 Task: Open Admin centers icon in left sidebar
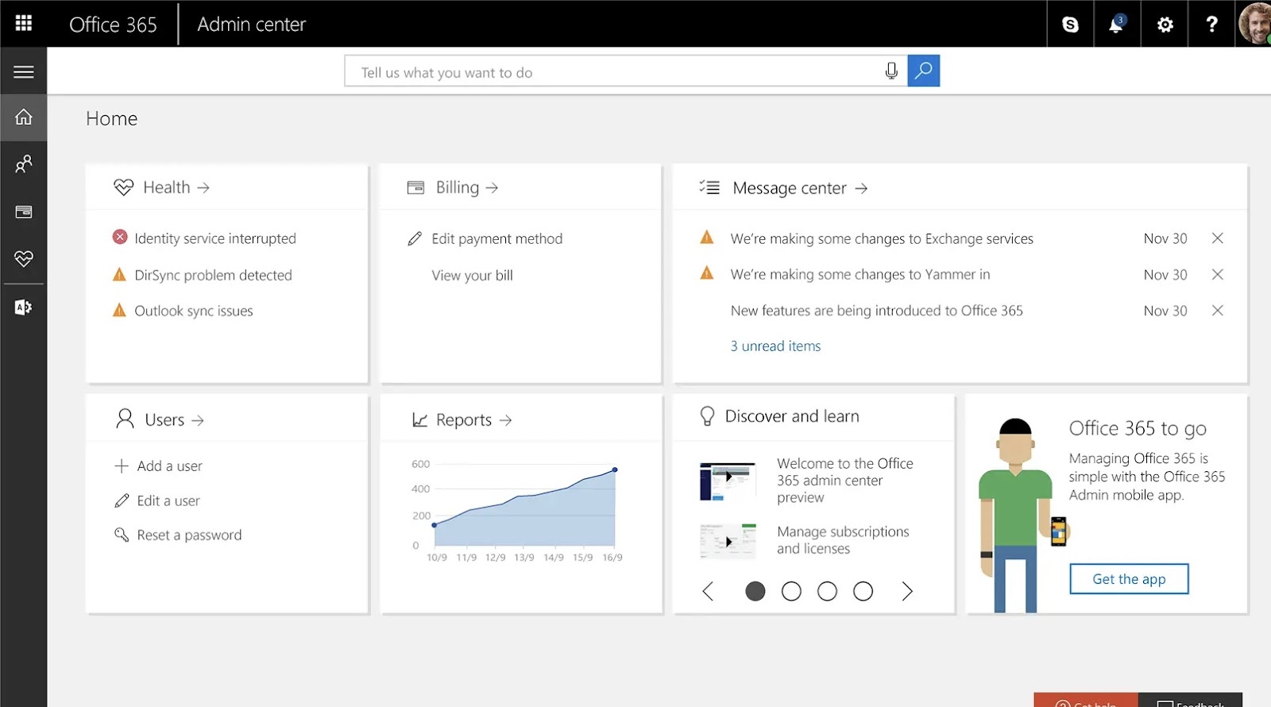pyautogui.click(x=24, y=307)
